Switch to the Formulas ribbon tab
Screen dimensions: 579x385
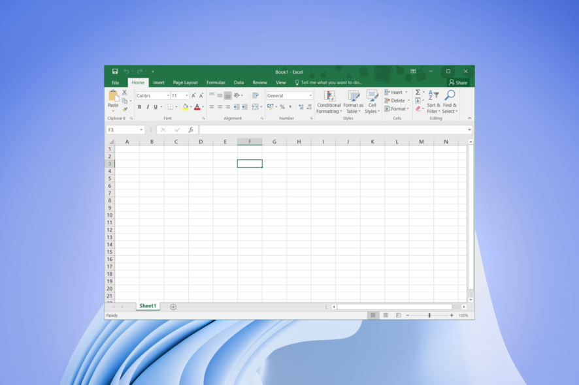pos(216,82)
